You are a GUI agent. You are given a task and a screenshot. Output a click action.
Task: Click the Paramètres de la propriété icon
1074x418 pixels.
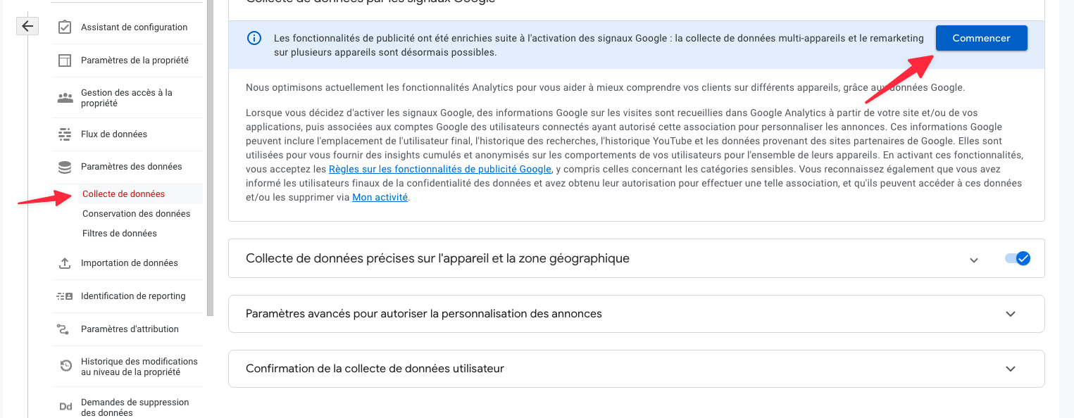tap(65, 61)
